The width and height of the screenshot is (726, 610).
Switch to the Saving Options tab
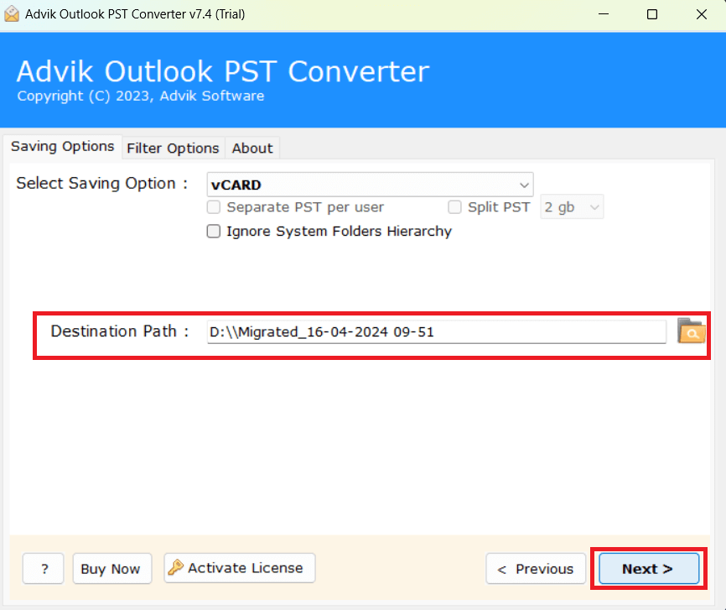coord(63,147)
